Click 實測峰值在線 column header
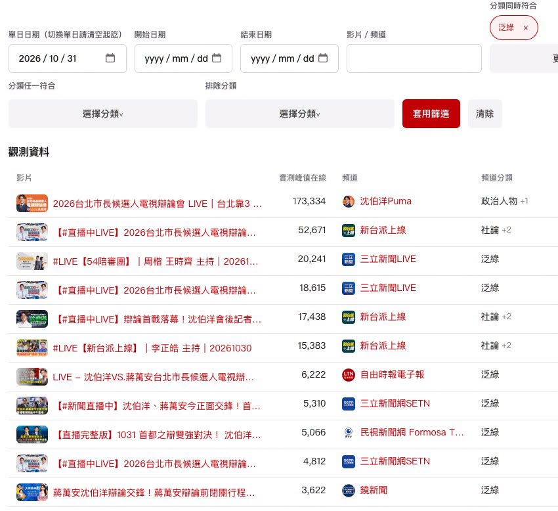This screenshot has width=558, height=511. click(303, 178)
